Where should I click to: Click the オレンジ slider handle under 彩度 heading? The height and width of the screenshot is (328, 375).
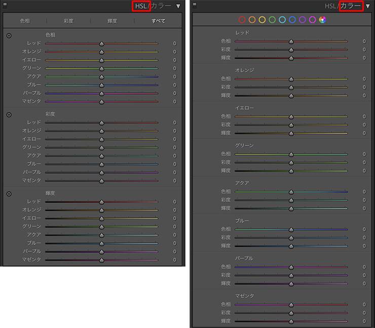(x=101, y=131)
